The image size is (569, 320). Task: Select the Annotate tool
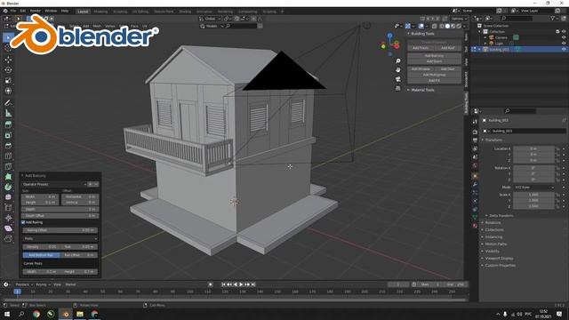coord(8,103)
